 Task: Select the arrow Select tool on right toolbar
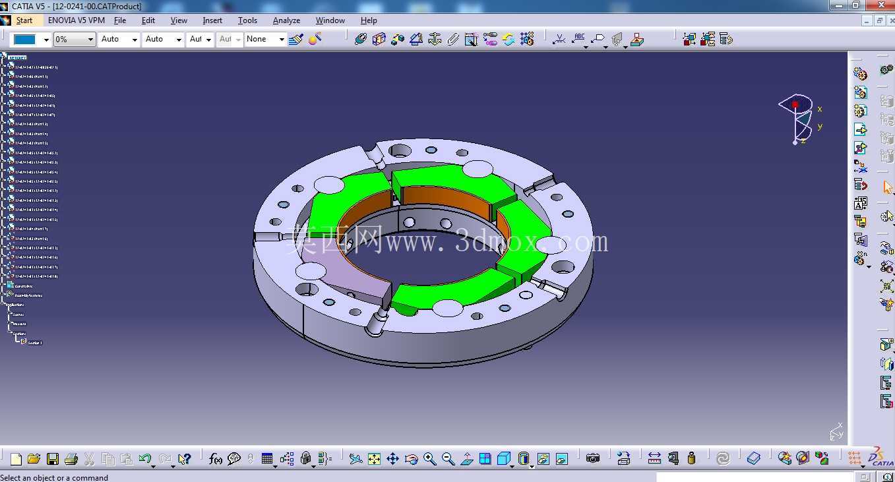point(887,188)
